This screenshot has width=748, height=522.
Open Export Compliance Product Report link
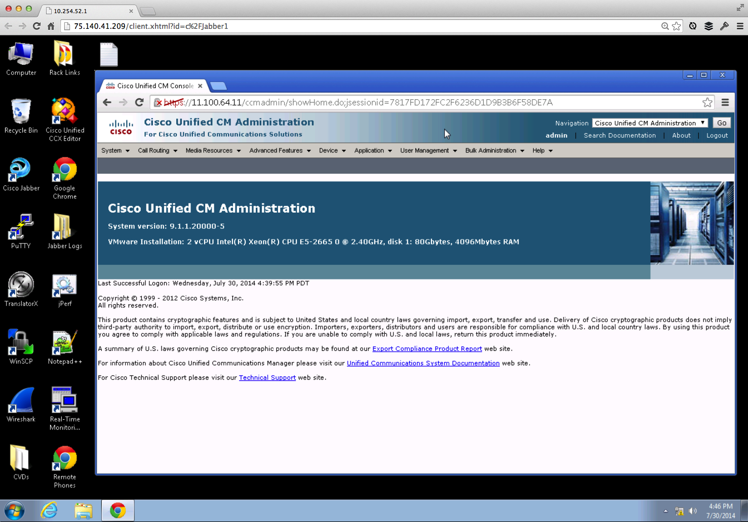(x=427, y=349)
